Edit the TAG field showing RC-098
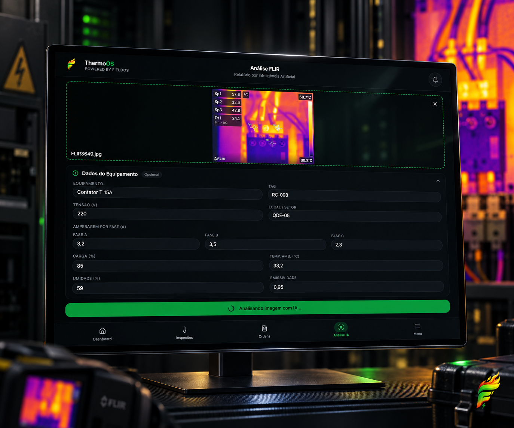This screenshot has height=428, width=514. (354, 196)
